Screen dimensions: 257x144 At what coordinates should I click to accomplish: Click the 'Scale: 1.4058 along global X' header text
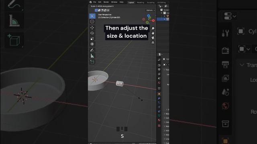pos(102,6)
